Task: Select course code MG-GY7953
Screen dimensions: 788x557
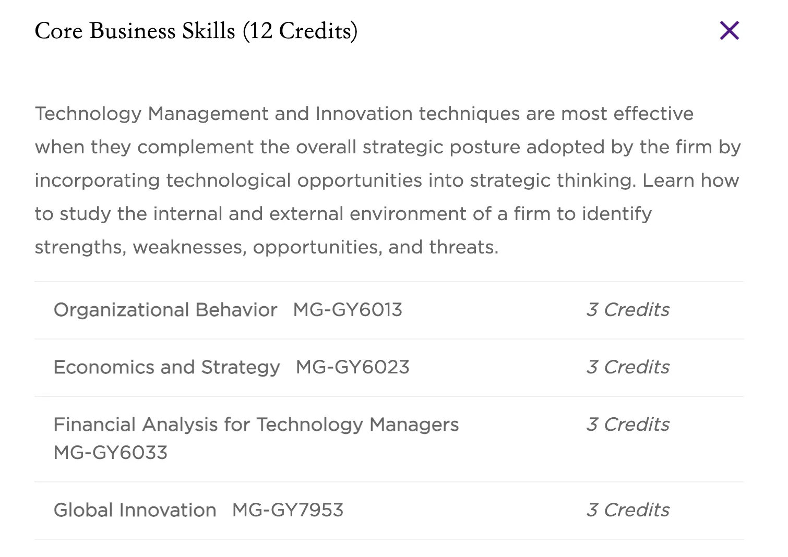Action: [x=288, y=510]
